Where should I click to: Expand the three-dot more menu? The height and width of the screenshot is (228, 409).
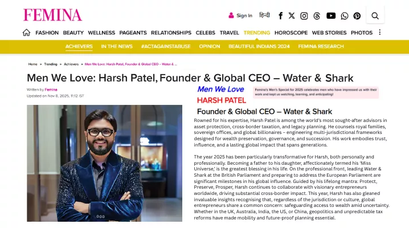[380, 32]
